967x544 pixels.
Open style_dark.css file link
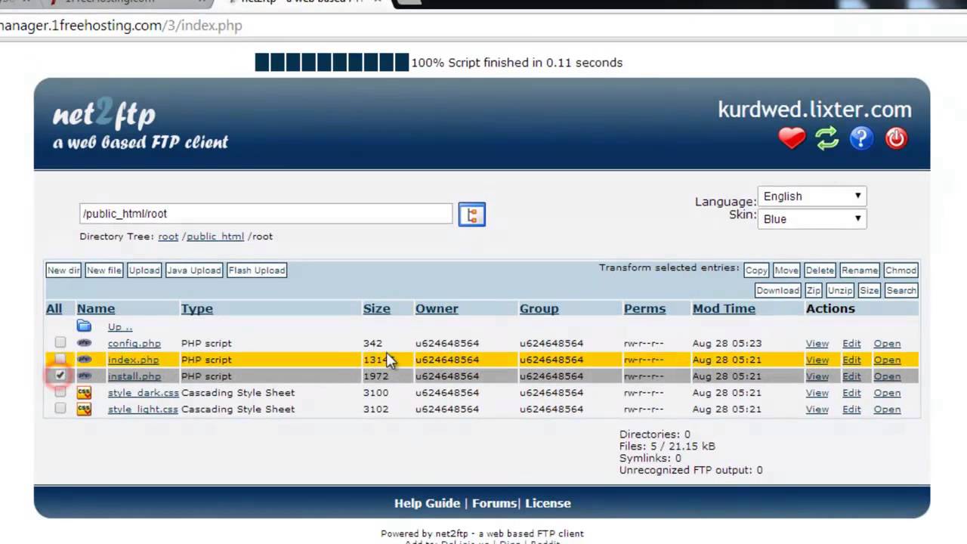[x=144, y=393]
